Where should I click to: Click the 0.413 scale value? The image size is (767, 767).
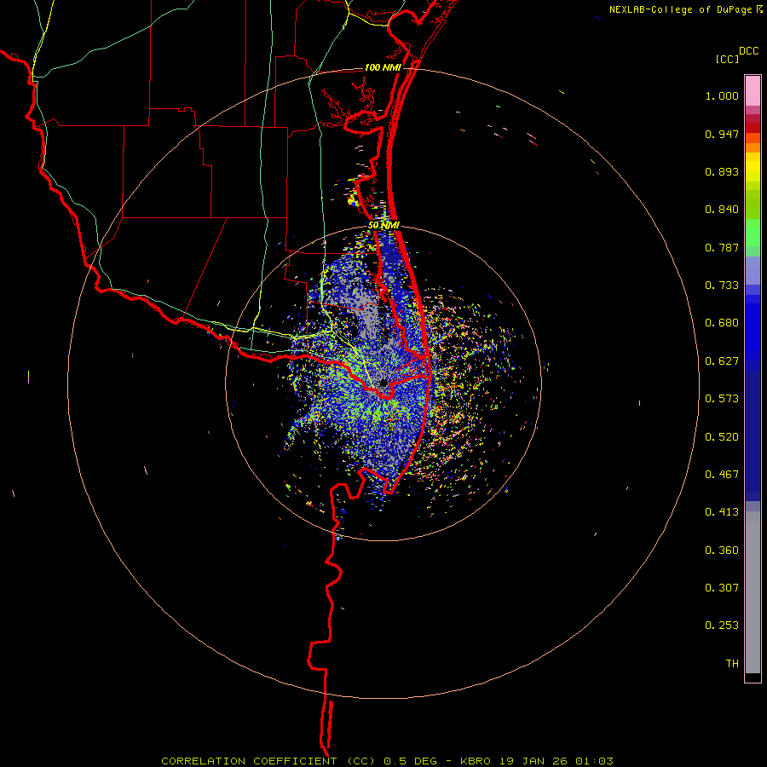tap(722, 512)
